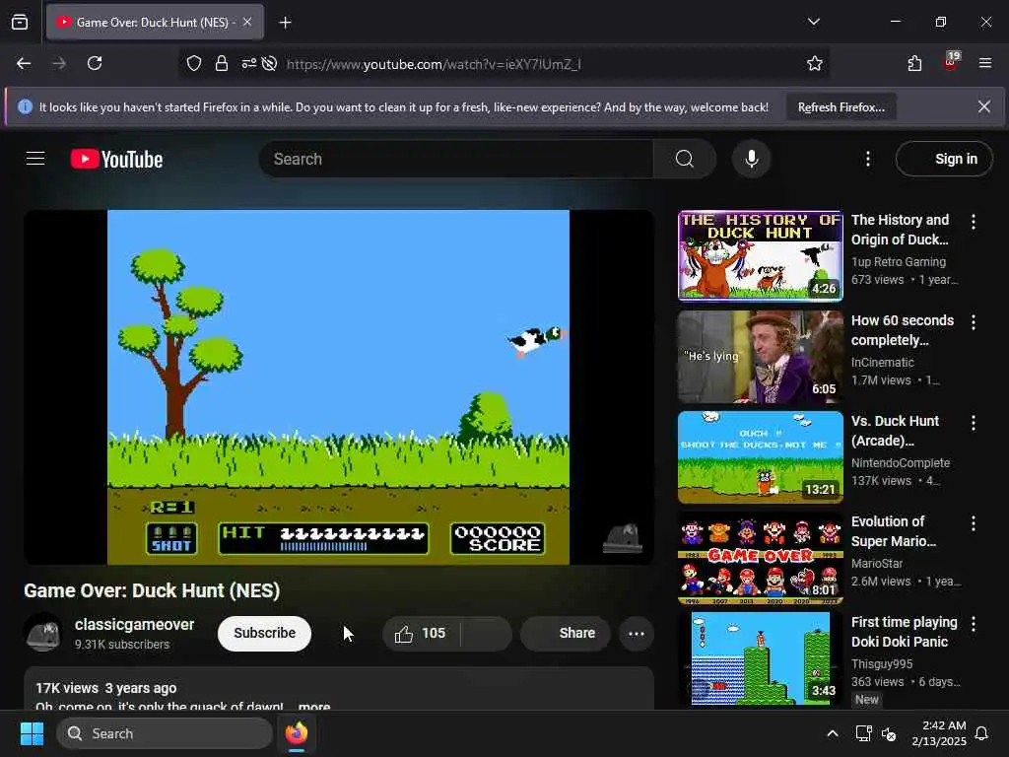Viewport: 1009px width, 757px height.
Task: Open more actions ellipsis beside Share
Action: 637,634
